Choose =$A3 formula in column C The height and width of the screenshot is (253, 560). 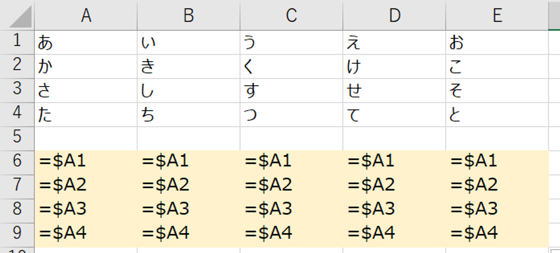[x=292, y=211]
